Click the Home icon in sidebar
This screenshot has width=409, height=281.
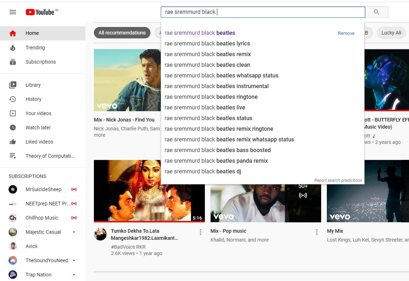coord(13,33)
